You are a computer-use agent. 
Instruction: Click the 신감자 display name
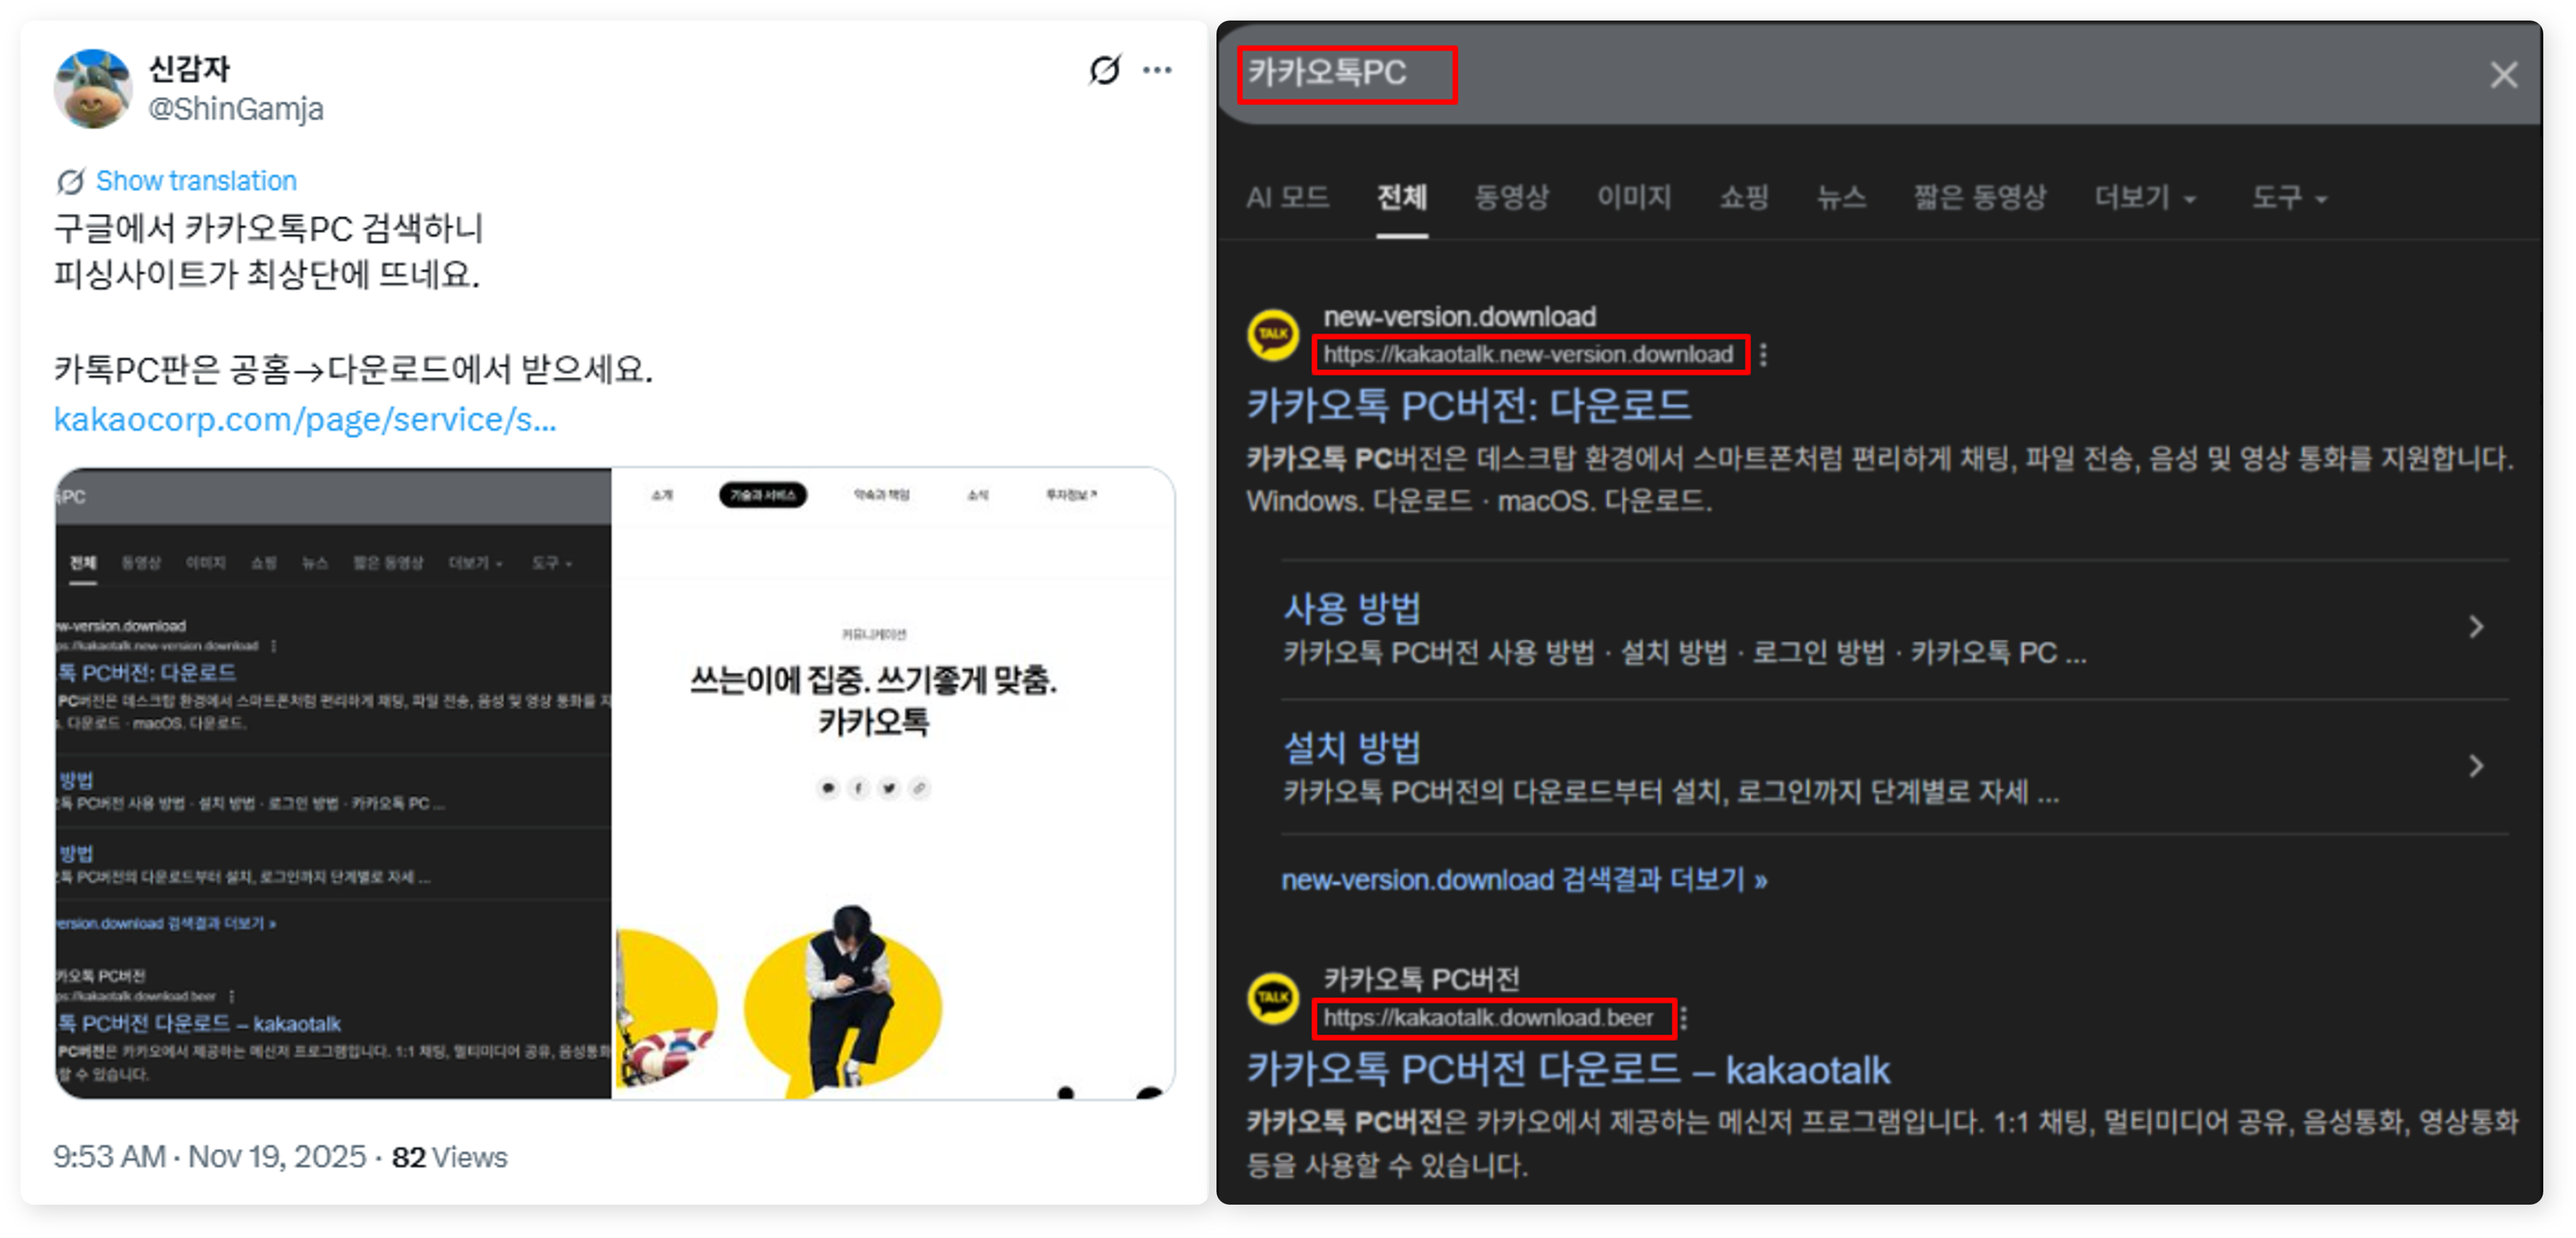click(189, 68)
